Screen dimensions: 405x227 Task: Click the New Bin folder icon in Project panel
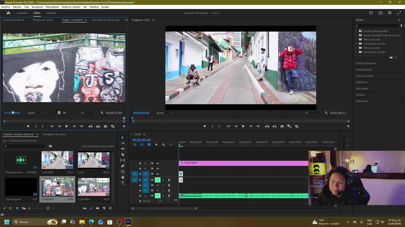pyautogui.click(x=97, y=208)
